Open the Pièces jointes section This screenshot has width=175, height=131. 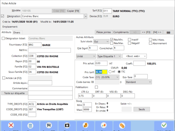(104, 32)
